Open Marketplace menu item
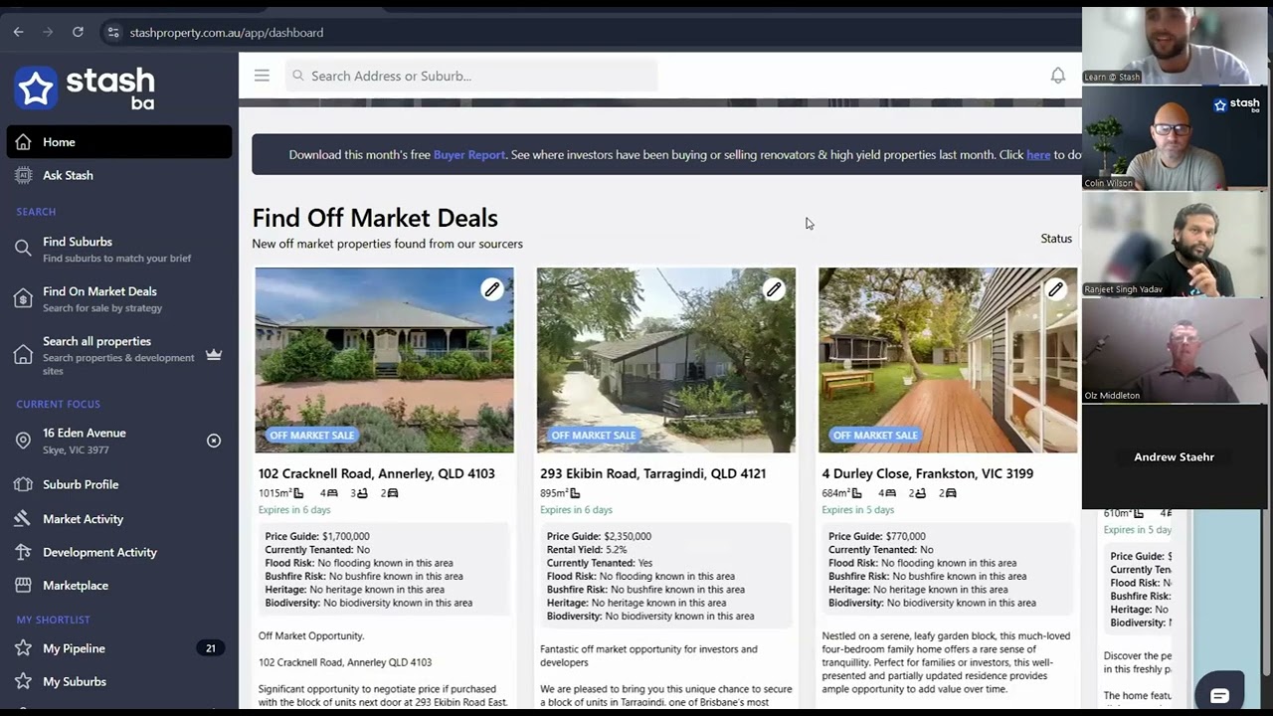This screenshot has height=716, width=1273. [119, 586]
